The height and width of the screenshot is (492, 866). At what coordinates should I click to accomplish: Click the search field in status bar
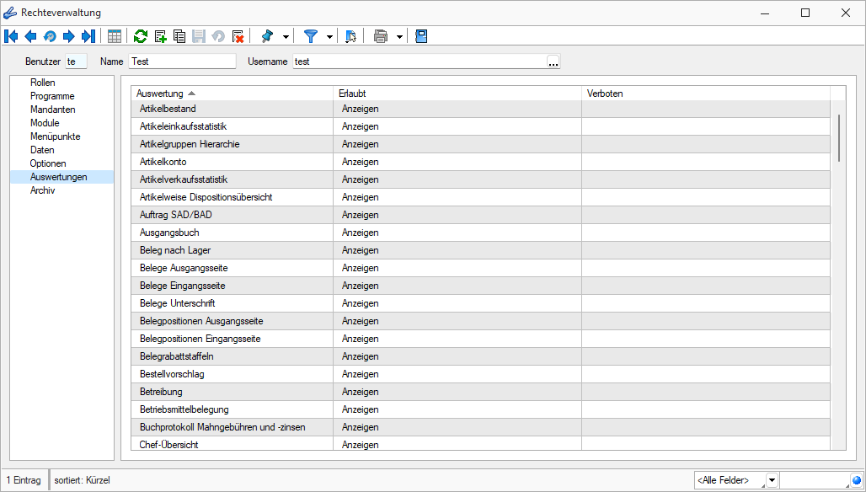(x=815, y=480)
